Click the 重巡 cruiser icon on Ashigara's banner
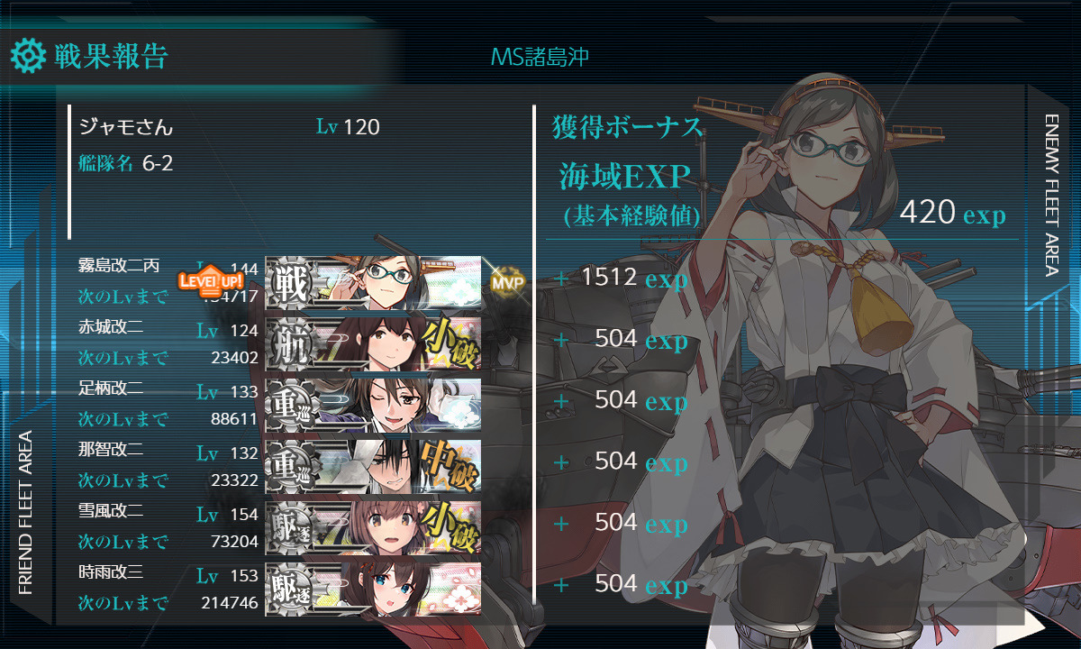This screenshot has height=649, width=1081. [x=291, y=407]
